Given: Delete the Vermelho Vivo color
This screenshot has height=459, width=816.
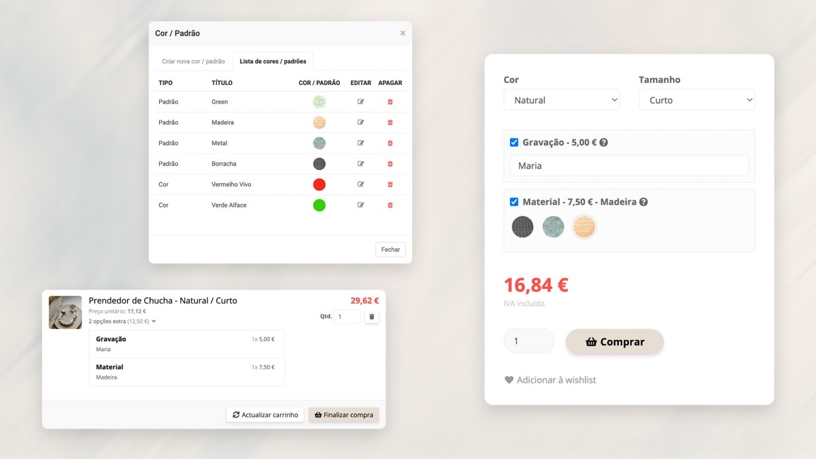Looking at the screenshot, I should [390, 184].
